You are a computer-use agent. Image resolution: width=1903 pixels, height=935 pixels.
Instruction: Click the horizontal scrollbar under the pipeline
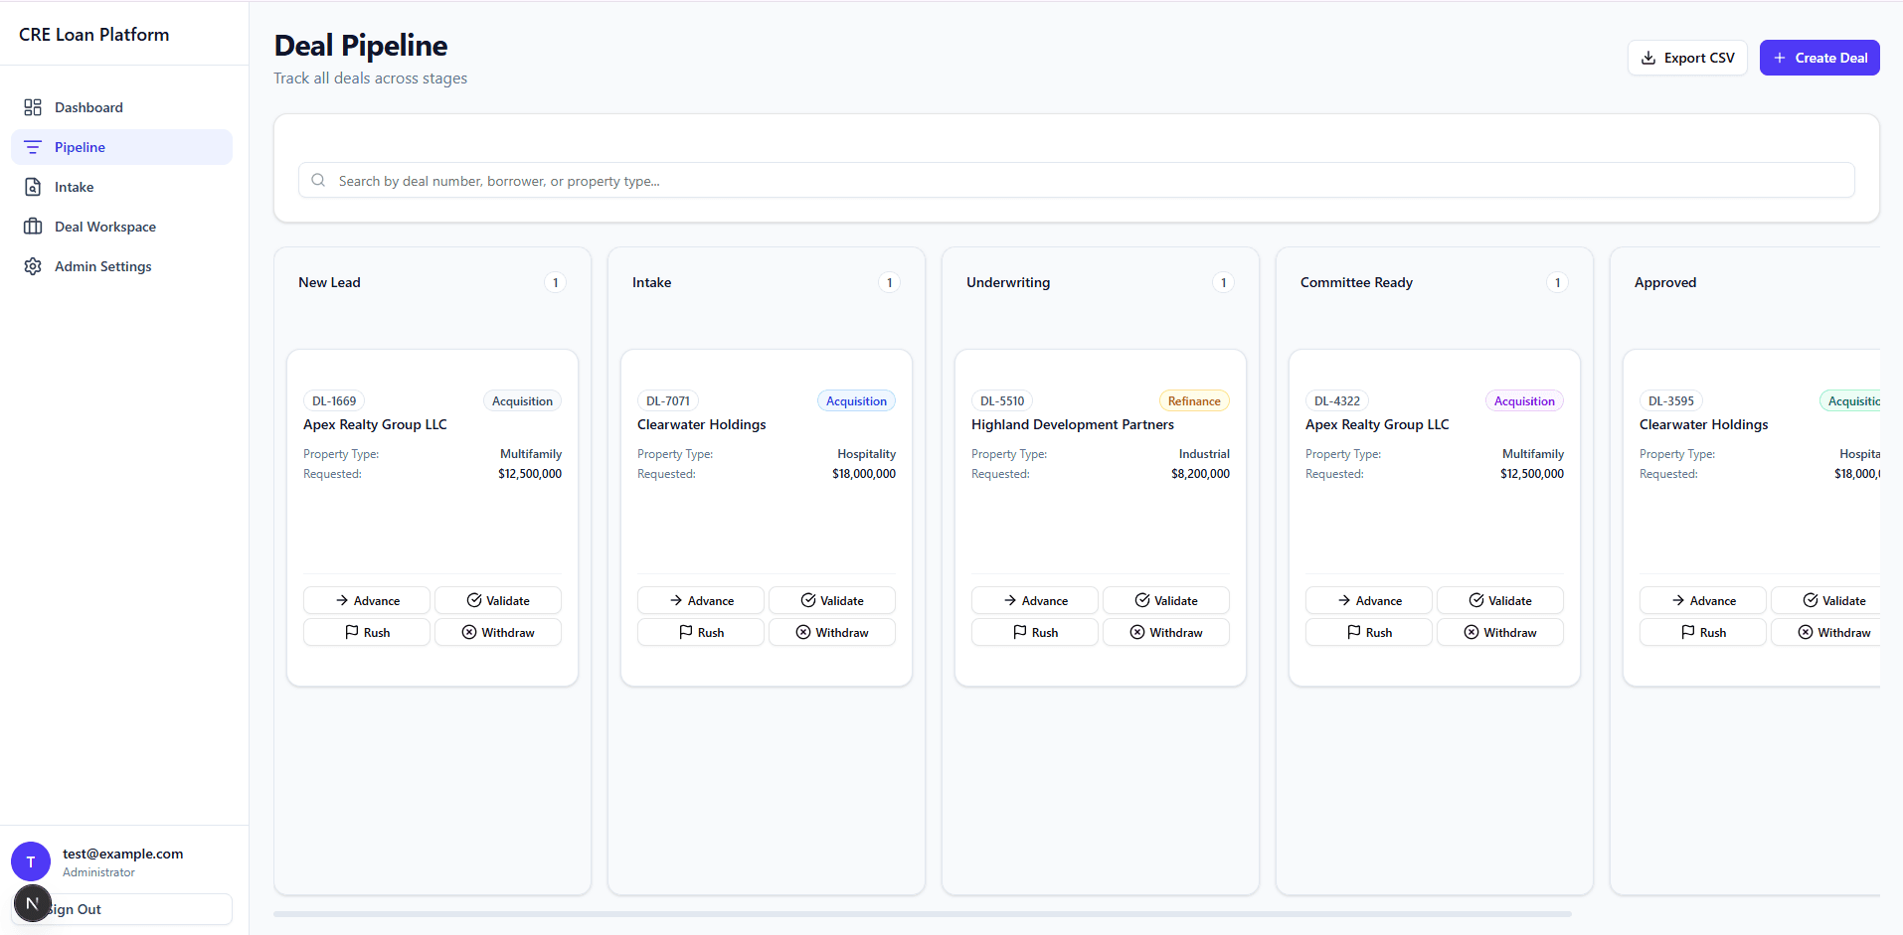tap(923, 914)
